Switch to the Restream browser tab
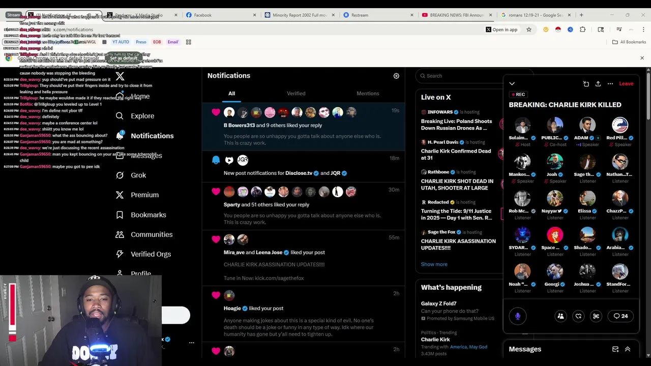The height and width of the screenshot is (366, 651). click(377, 15)
